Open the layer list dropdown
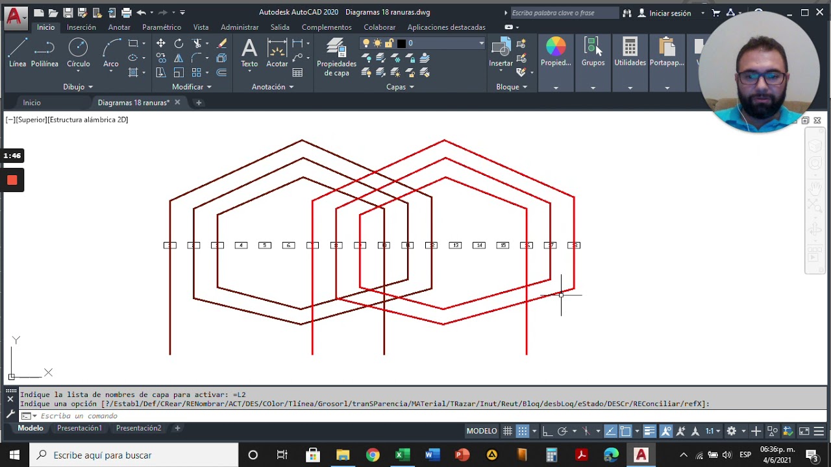This screenshot has height=467, width=831. coord(481,43)
